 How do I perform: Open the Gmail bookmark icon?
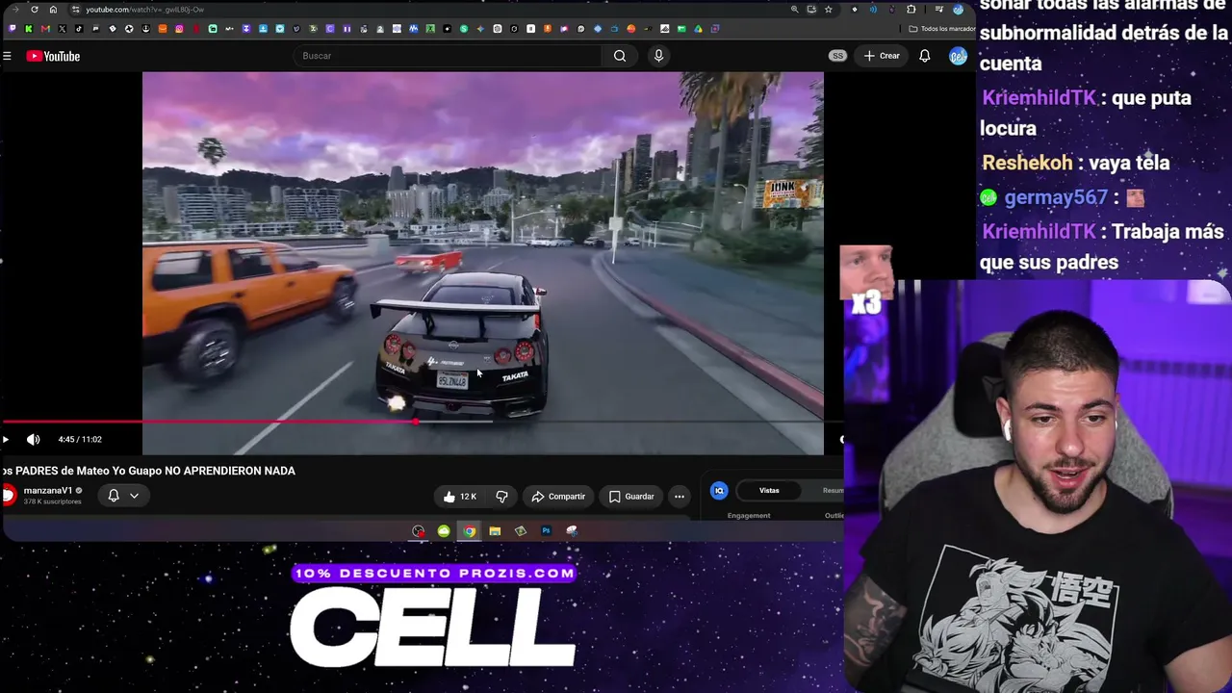[45, 29]
